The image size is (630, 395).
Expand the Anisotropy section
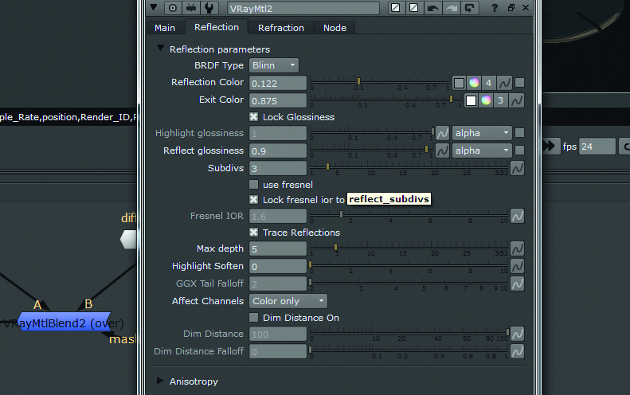(x=160, y=381)
